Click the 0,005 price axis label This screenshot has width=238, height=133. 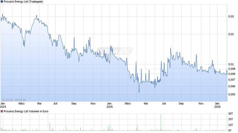(232, 94)
